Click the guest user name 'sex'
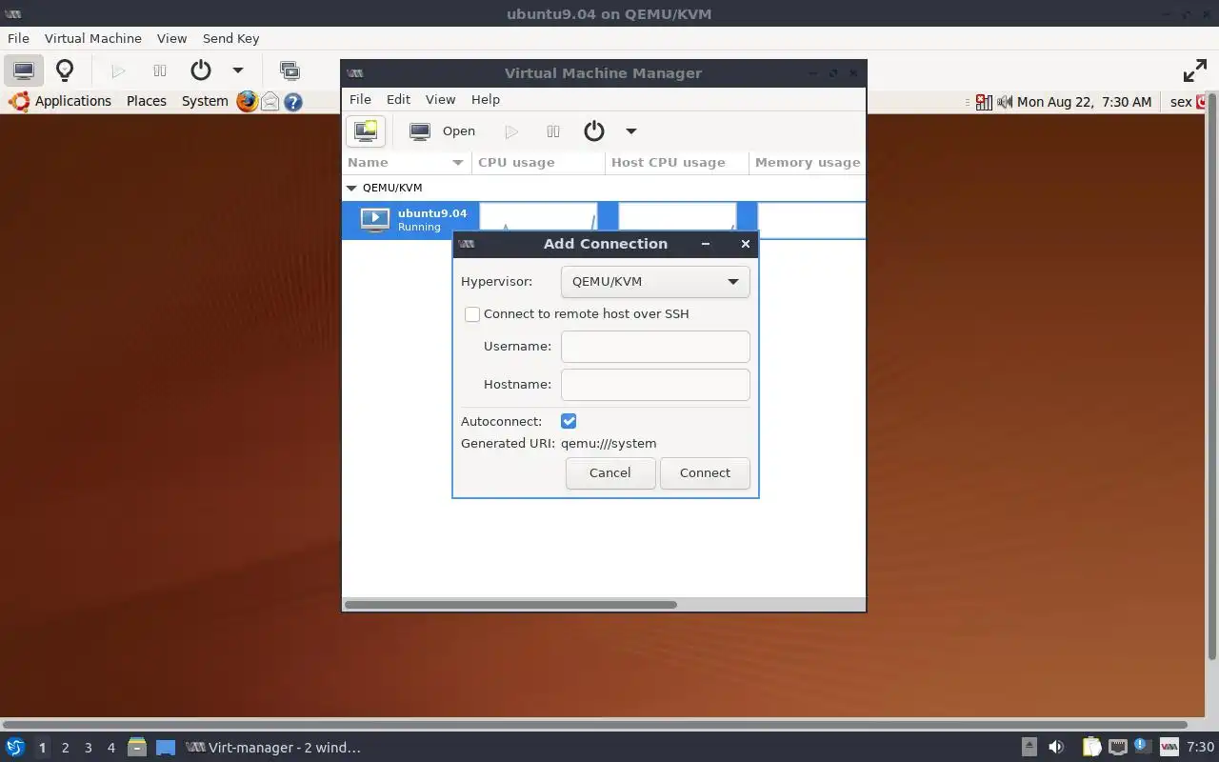 coord(1181,102)
